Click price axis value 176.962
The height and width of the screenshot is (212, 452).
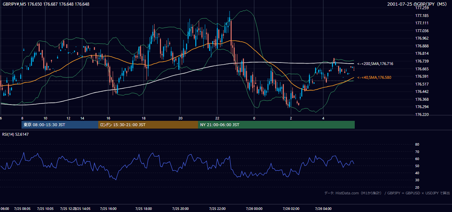(x=422, y=38)
